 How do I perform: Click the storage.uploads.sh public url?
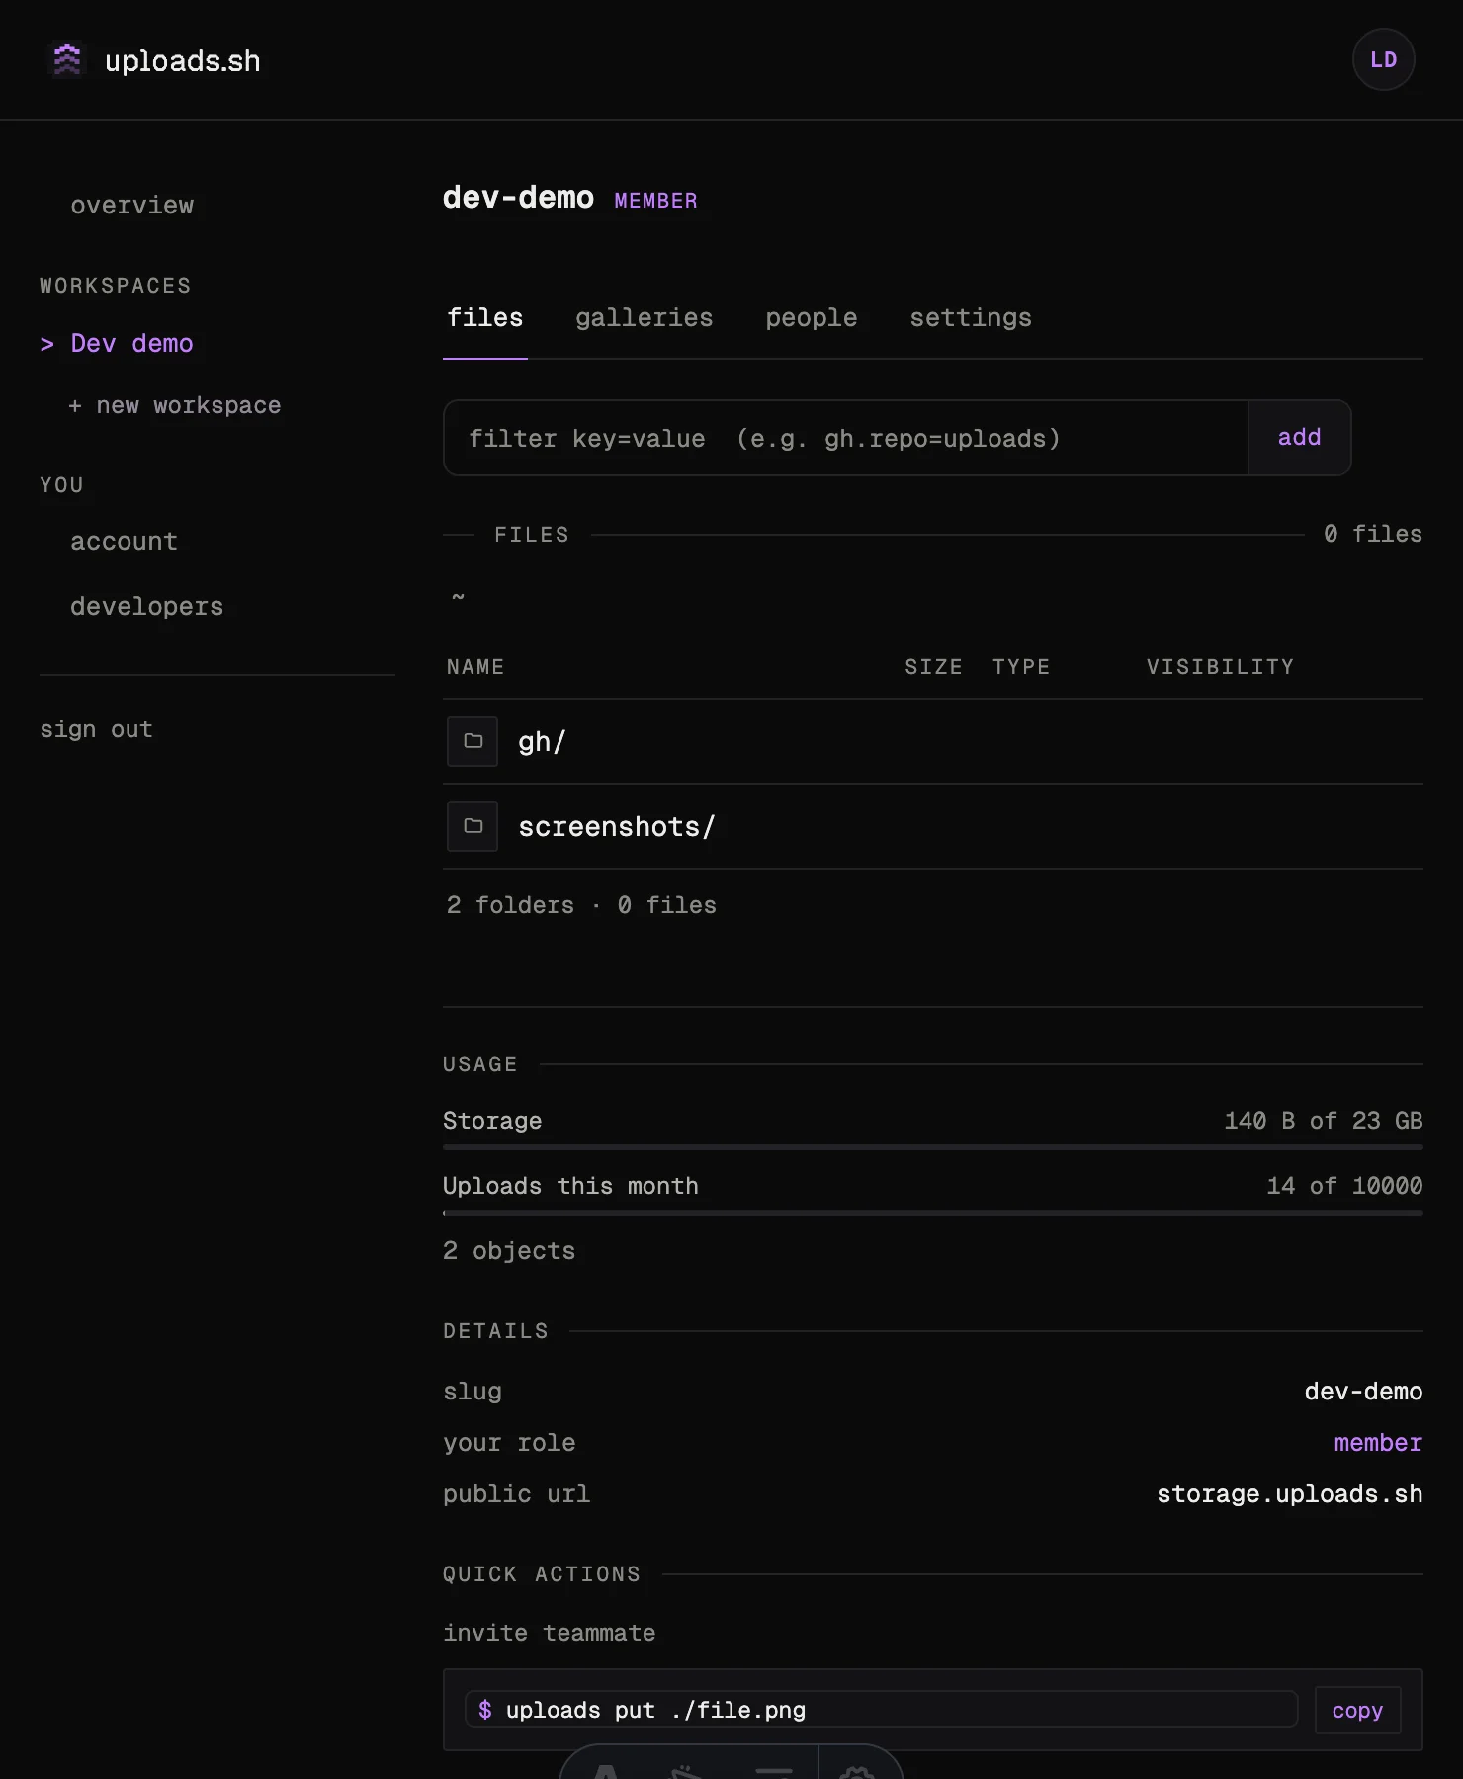coord(1290,1494)
